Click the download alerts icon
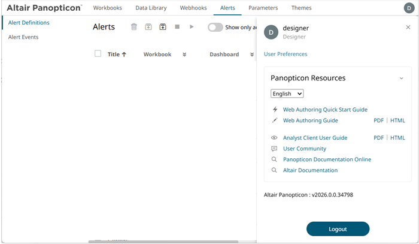Viewport: 419px width, 244px height. (148, 27)
